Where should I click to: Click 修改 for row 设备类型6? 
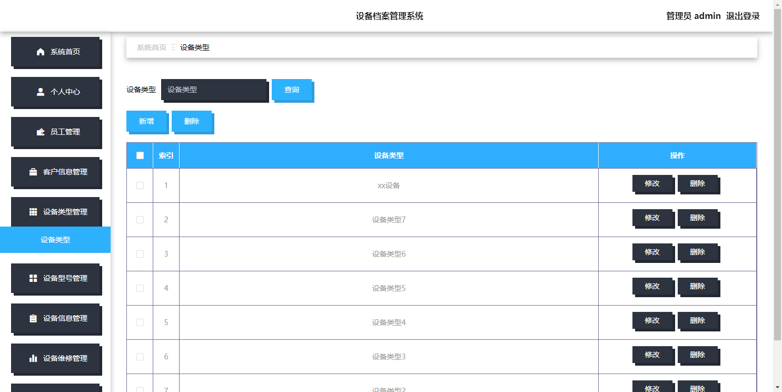[x=652, y=252]
